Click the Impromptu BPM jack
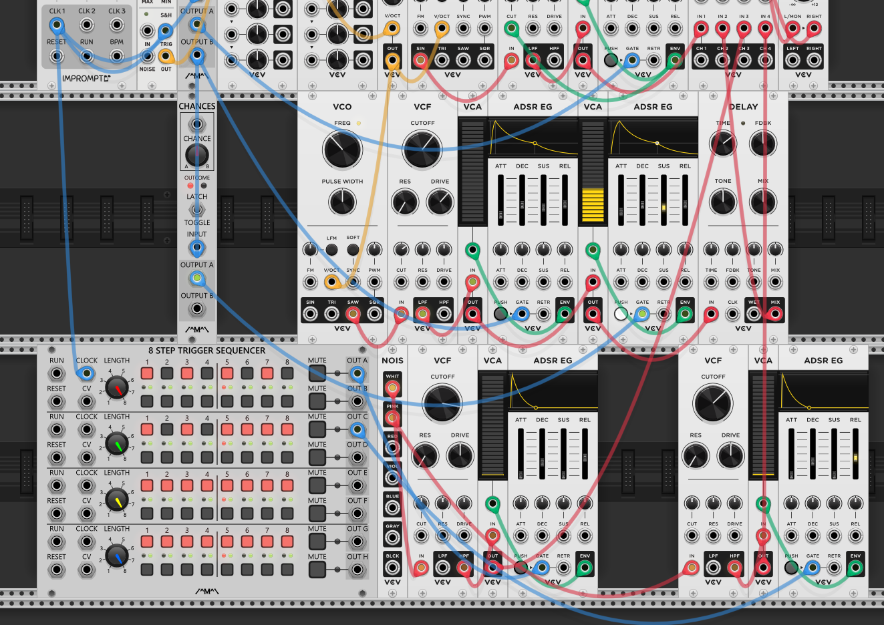Screen dimensions: 884x625 coord(117,56)
